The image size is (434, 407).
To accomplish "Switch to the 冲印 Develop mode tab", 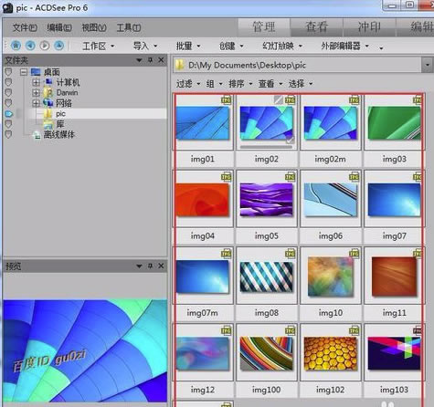I will (x=369, y=27).
